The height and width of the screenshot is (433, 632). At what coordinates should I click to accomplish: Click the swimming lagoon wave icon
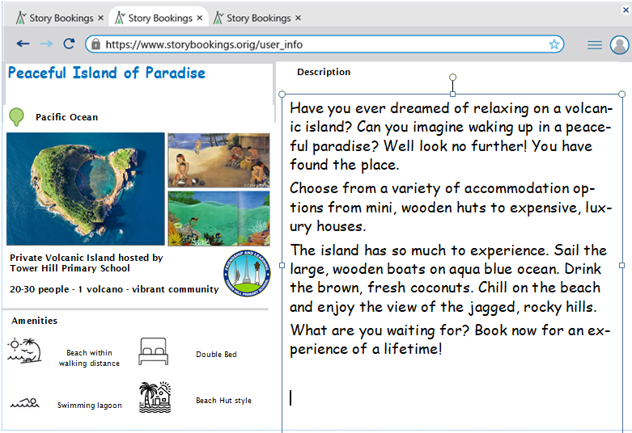25,402
